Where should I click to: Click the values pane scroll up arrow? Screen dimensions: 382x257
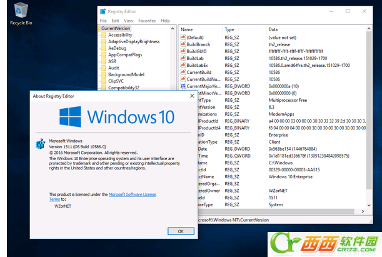point(369,29)
